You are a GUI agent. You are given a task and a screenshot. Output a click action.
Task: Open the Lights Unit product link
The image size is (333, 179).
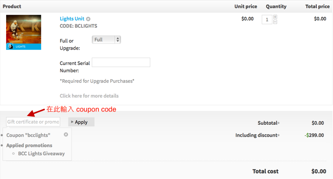tap(72, 19)
